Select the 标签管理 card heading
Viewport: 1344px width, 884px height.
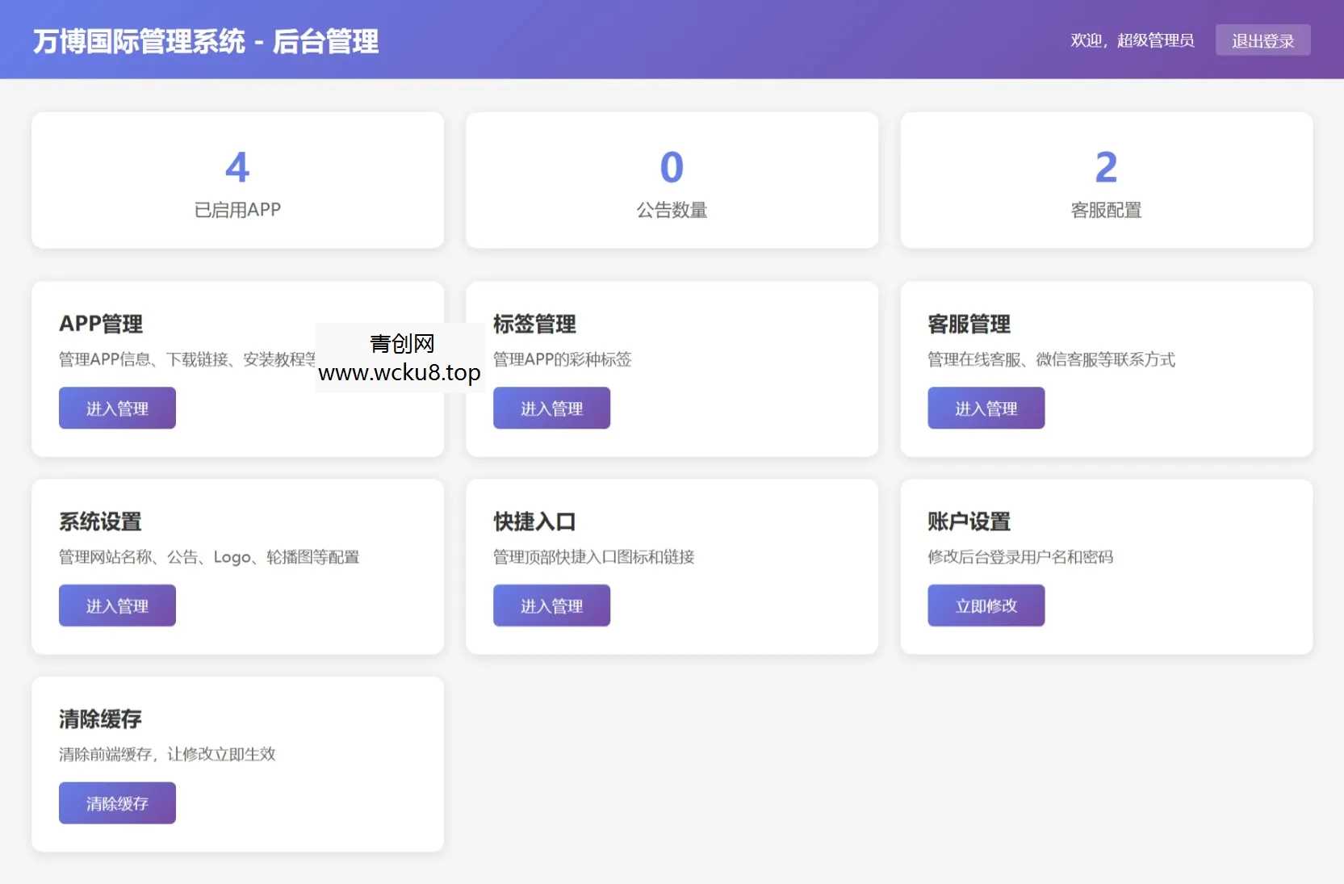(534, 325)
